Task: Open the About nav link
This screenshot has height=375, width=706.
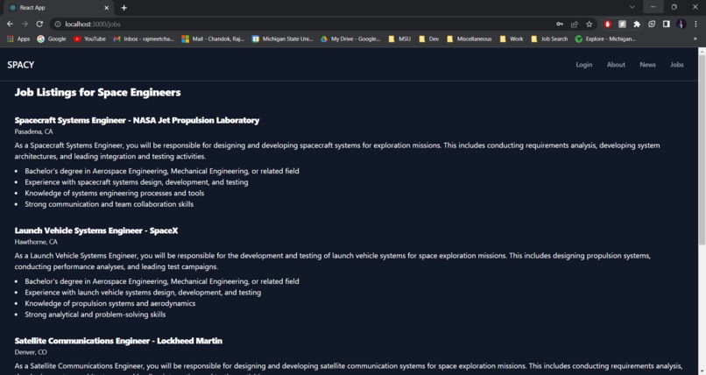Action: 616,65
